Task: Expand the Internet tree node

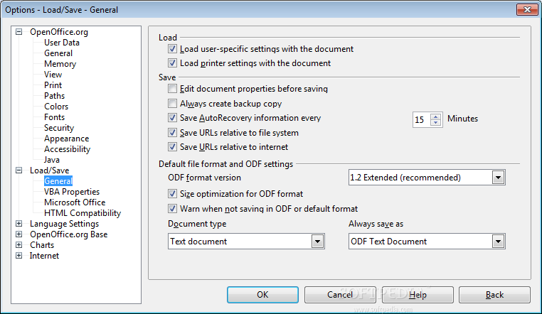Action: coord(19,256)
